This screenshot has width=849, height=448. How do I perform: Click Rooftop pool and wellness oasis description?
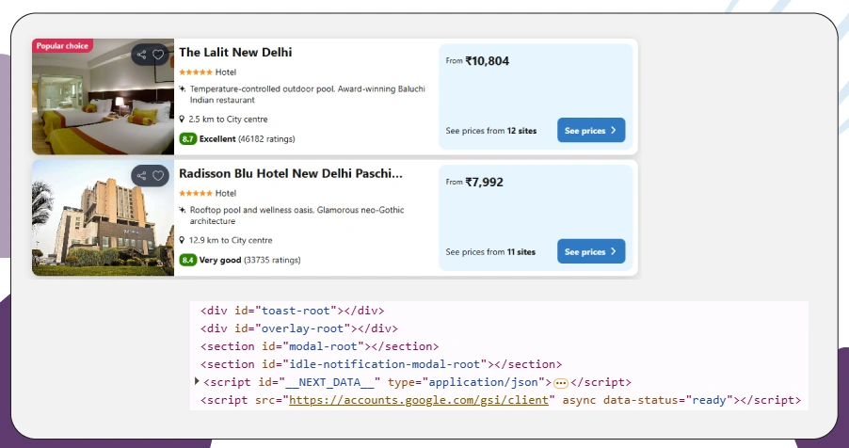pos(296,216)
